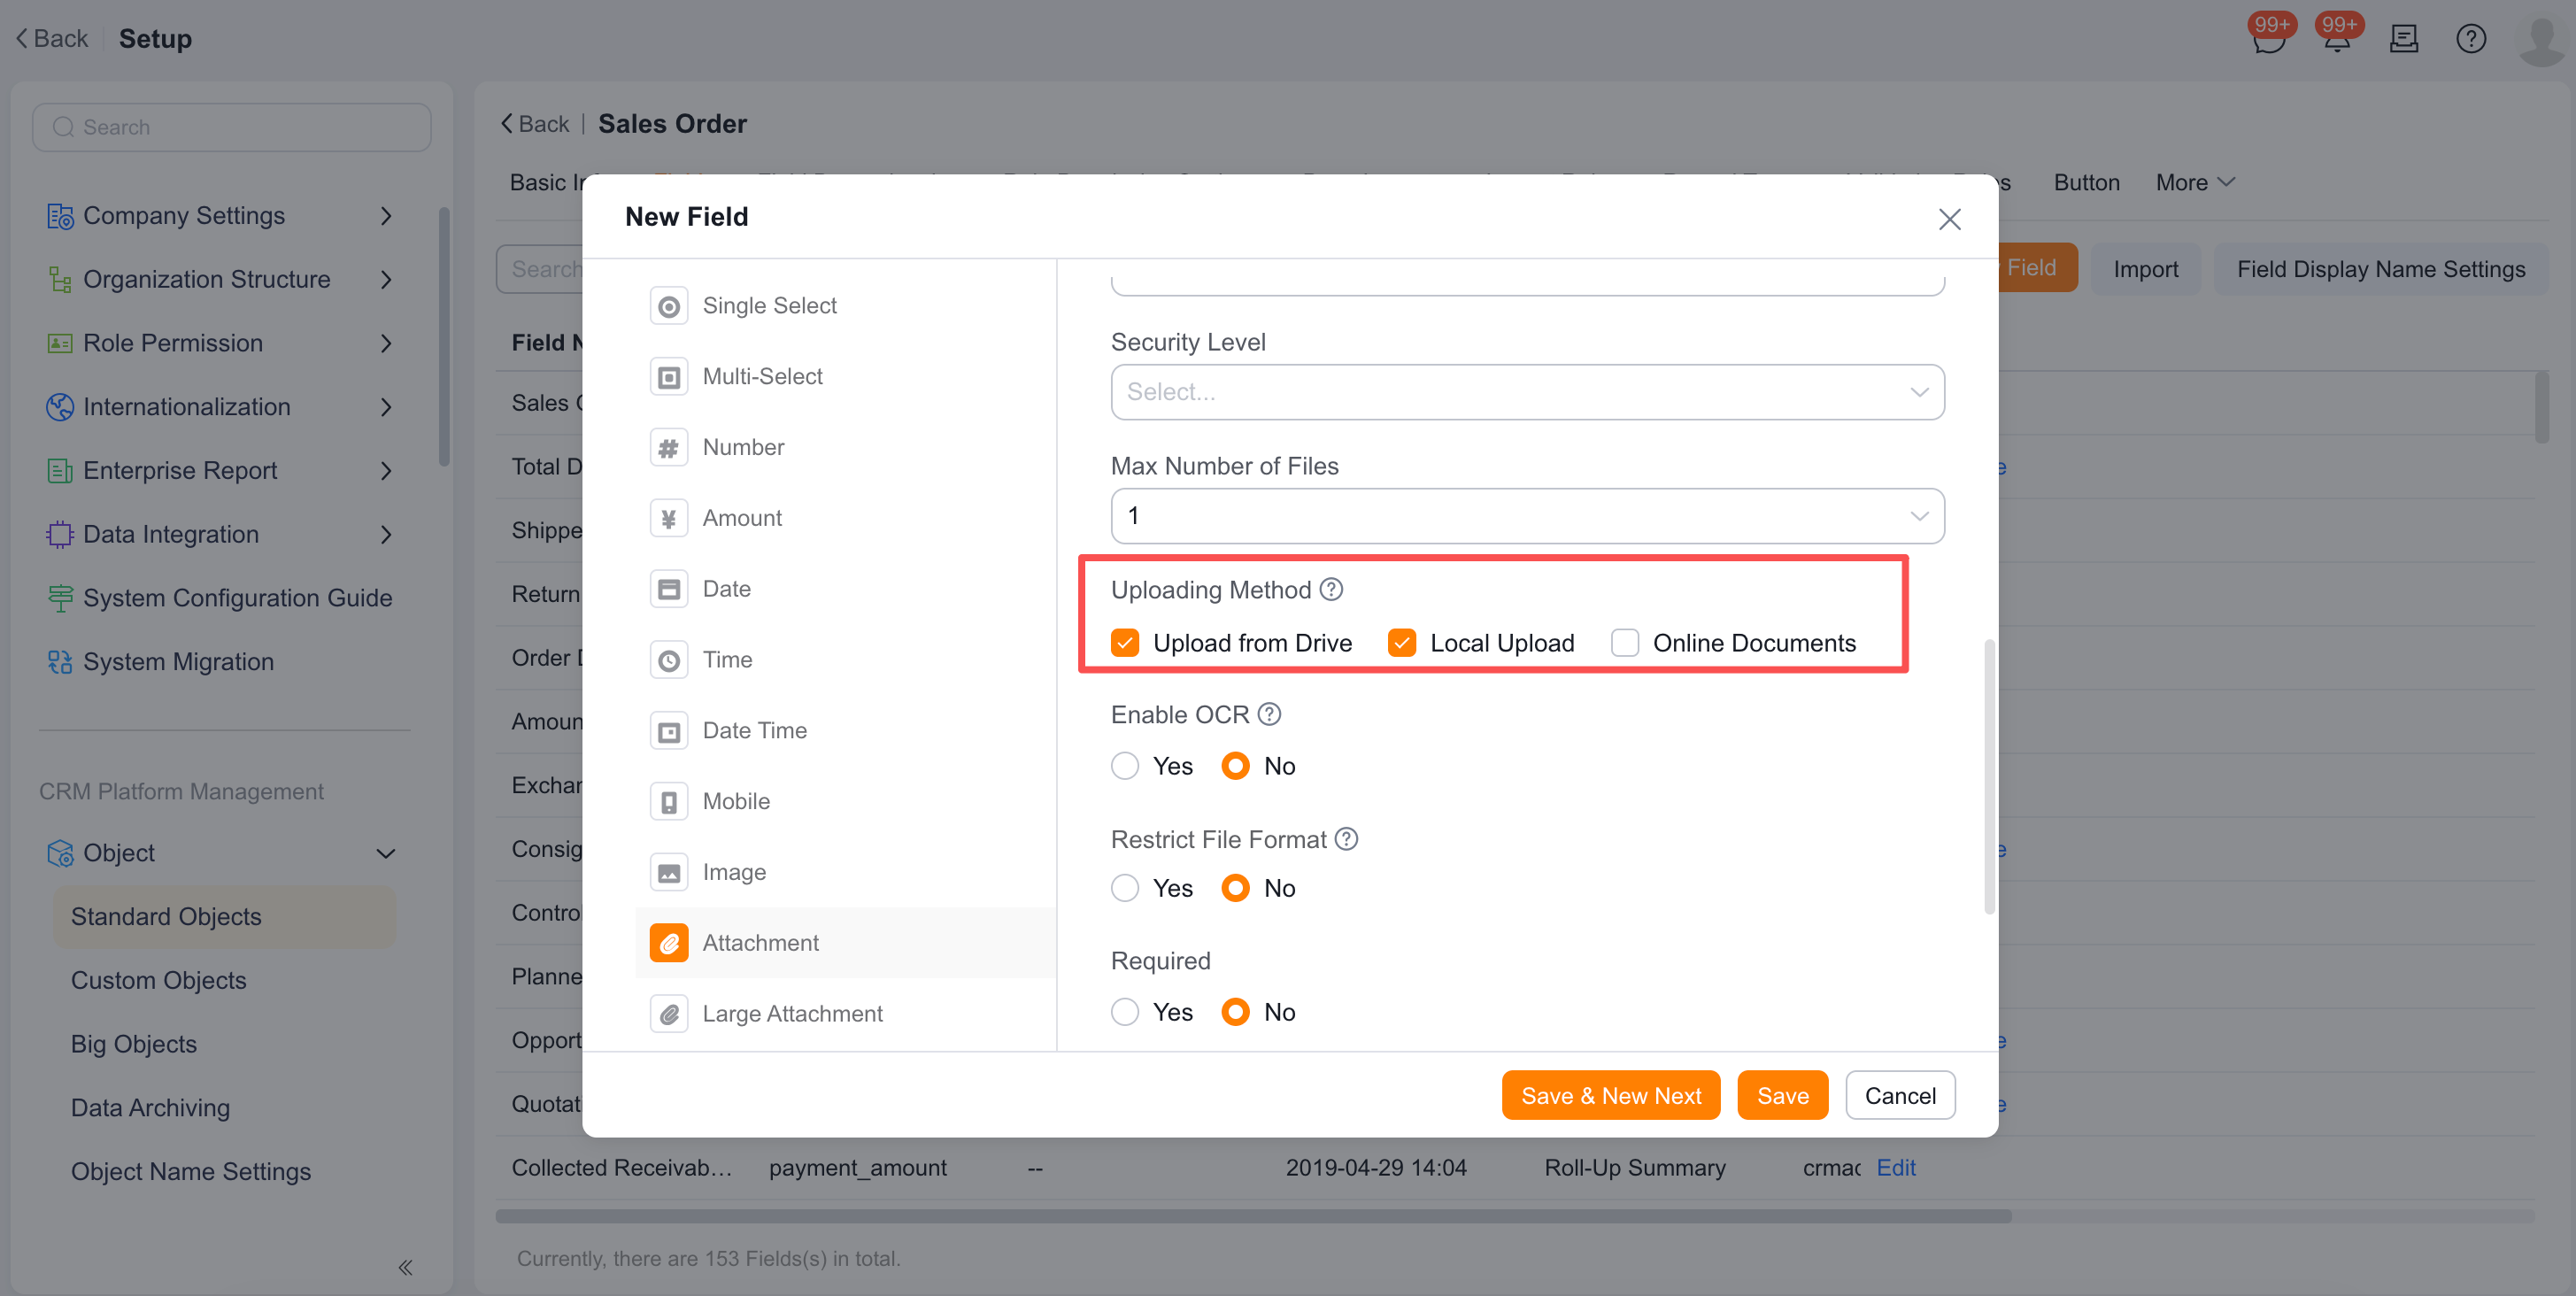Show Uploading Method help tooltip icon

click(1331, 589)
